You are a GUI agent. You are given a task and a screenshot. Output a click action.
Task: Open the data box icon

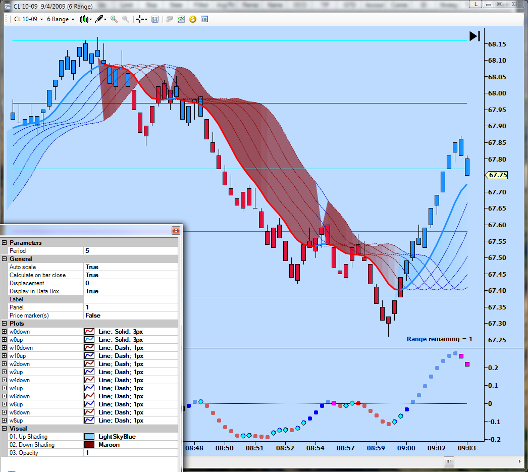(155, 19)
